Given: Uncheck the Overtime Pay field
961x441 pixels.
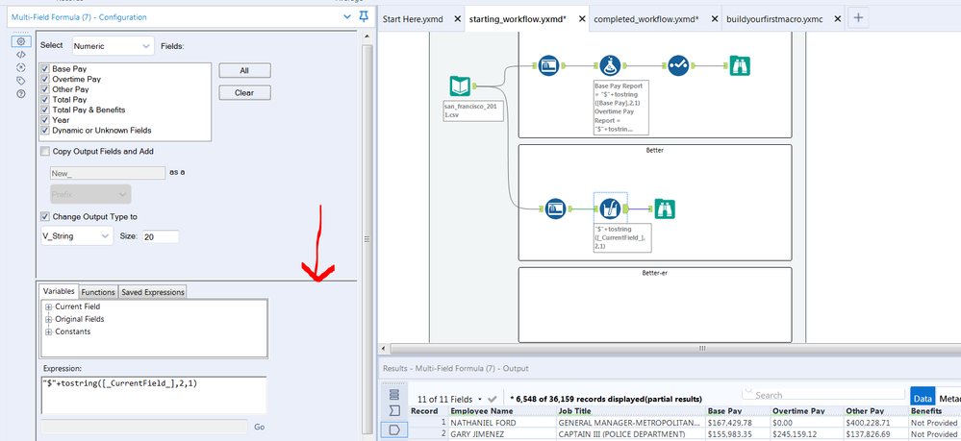Looking at the screenshot, I should (45, 79).
